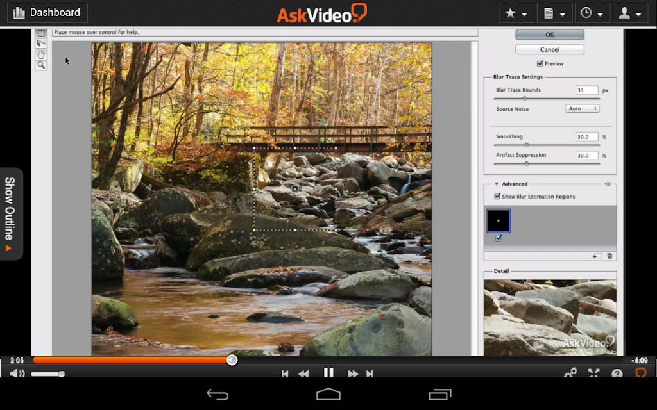Rewind the video
The height and width of the screenshot is (410, 657).
pyautogui.click(x=303, y=373)
